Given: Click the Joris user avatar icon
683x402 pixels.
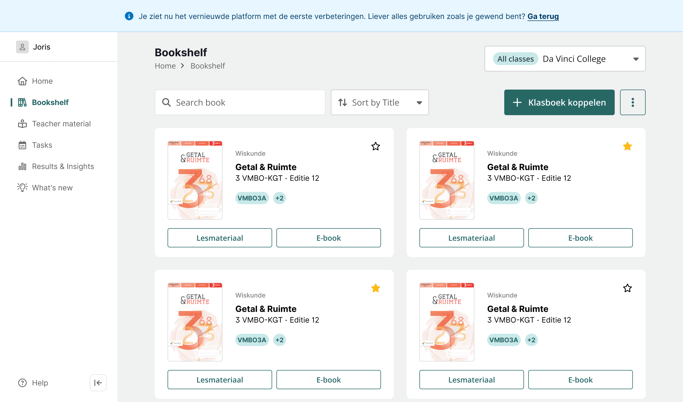Looking at the screenshot, I should [22, 47].
